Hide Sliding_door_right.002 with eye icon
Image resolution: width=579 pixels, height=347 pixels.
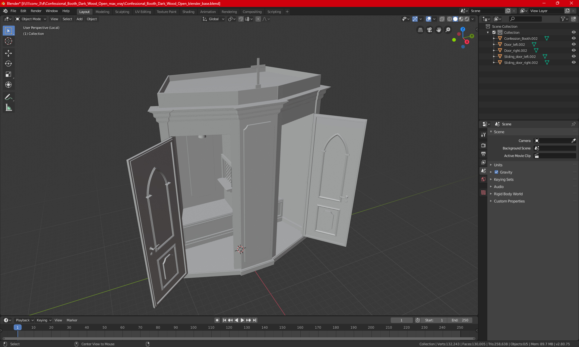574,63
